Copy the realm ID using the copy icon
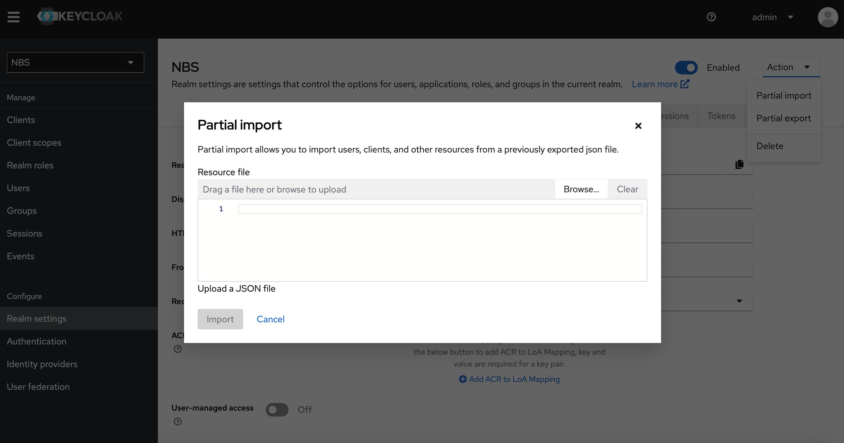Screen dimensions: 844x443 click(x=739, y=164)
